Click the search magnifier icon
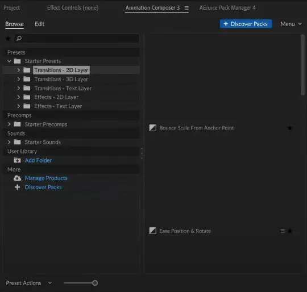The image size is (307, 292). click(x=19, y=38)
